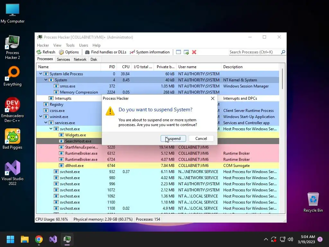Image resolution: width=329 pixels, height=247 pixels.
Task: Open Bad Piggies desktop shortcut
Action: [13, 139]
